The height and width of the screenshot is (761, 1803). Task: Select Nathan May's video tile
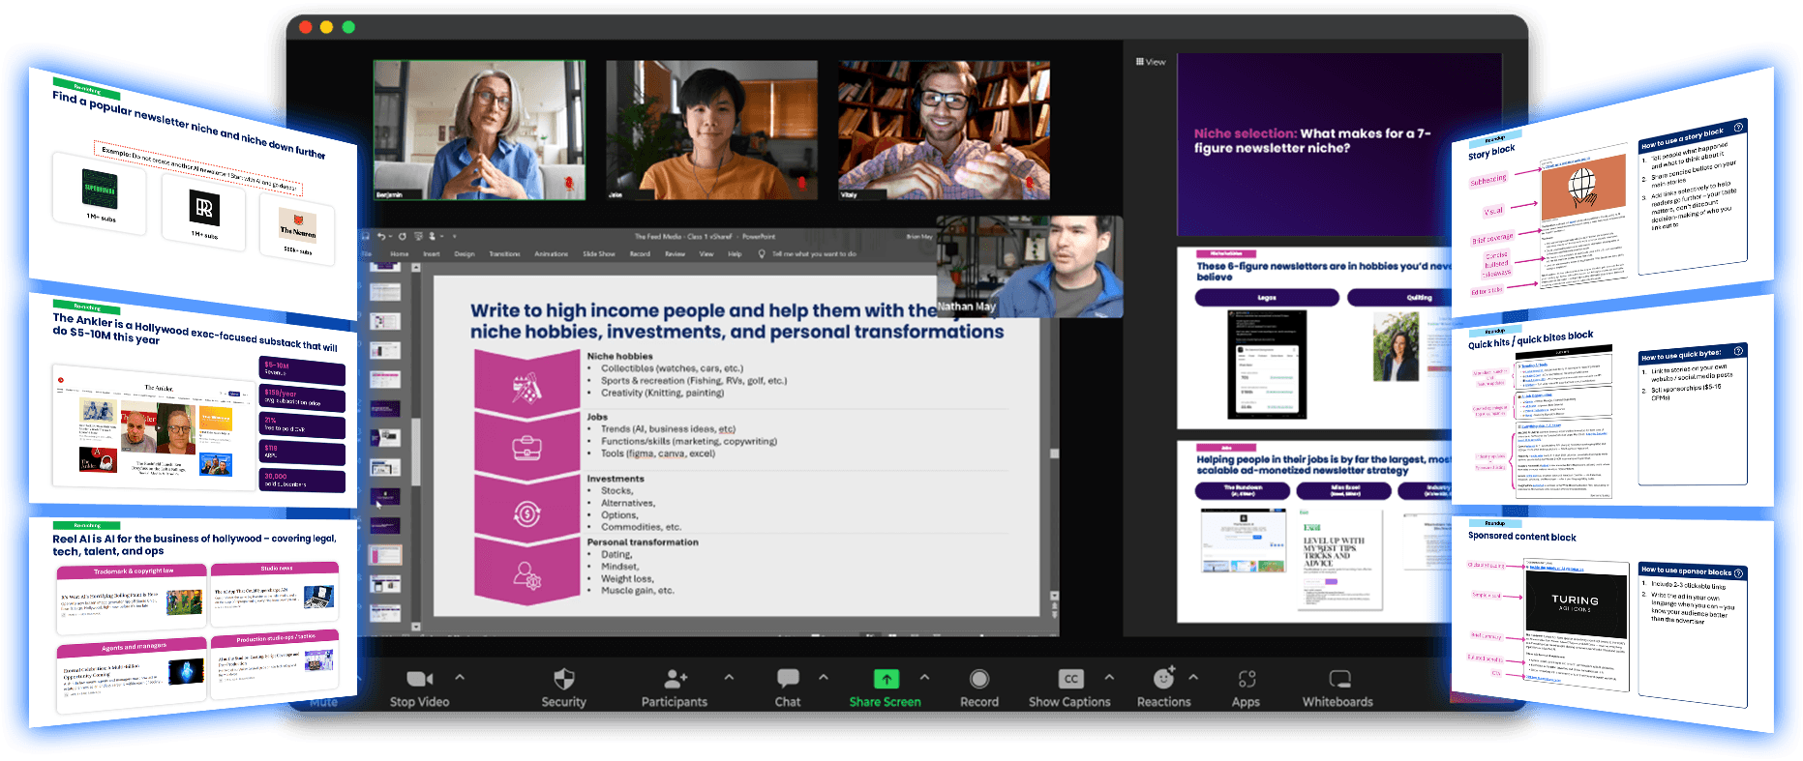1030,267
